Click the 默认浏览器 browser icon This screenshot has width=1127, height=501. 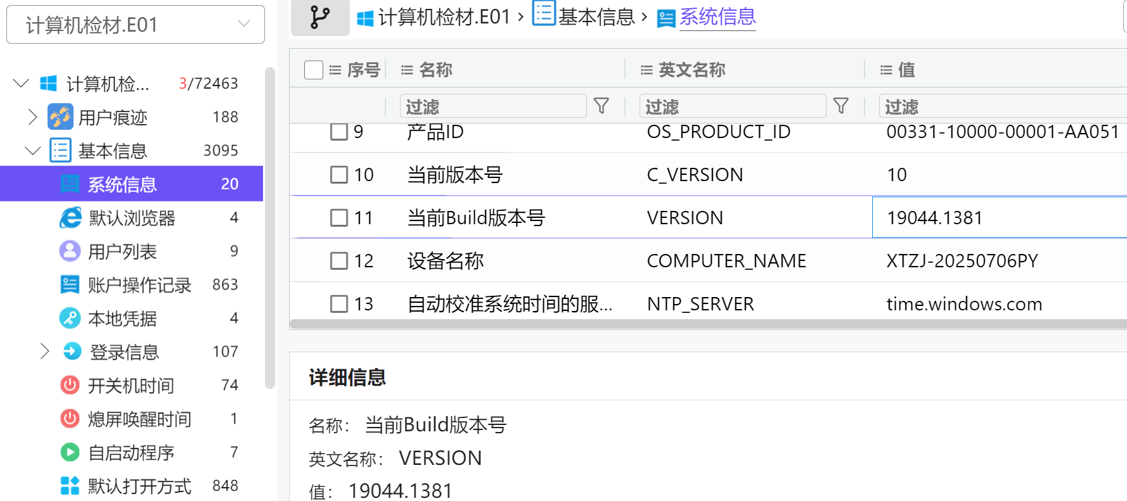(x=70, y=218)
